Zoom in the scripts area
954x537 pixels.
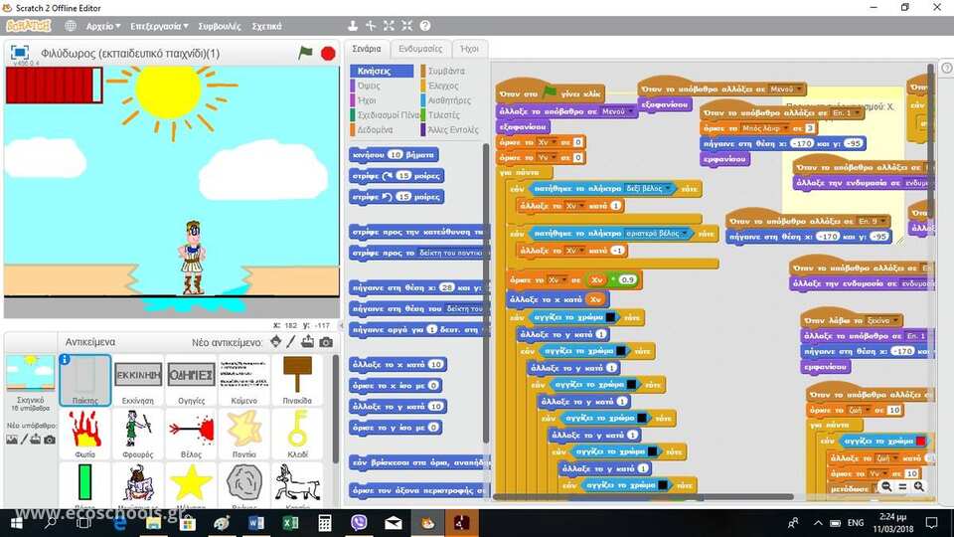[x=918, y=486]
